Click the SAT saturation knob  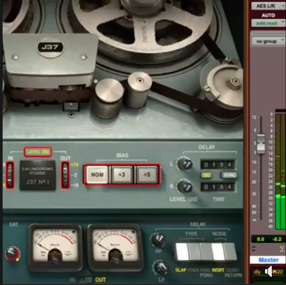click(12, 253)
